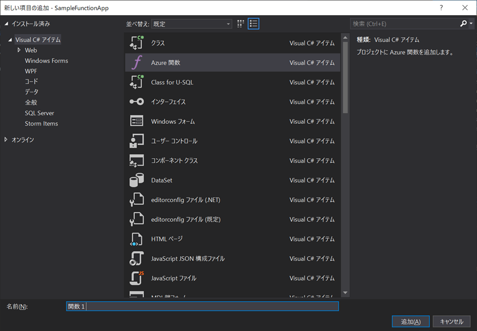Select the editorconfig ファイル (既定) label
Screen dimensions: 477x331
click(x=186, y=219)
